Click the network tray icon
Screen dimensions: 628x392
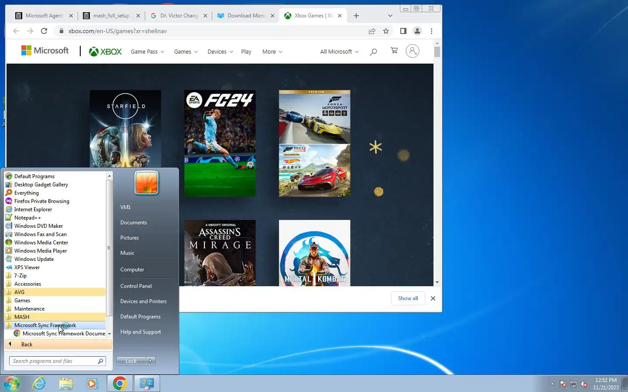click(x=573, y=384)
